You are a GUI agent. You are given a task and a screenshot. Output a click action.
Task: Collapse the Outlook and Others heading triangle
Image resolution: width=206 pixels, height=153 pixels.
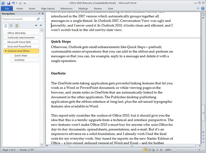(5, 51)
